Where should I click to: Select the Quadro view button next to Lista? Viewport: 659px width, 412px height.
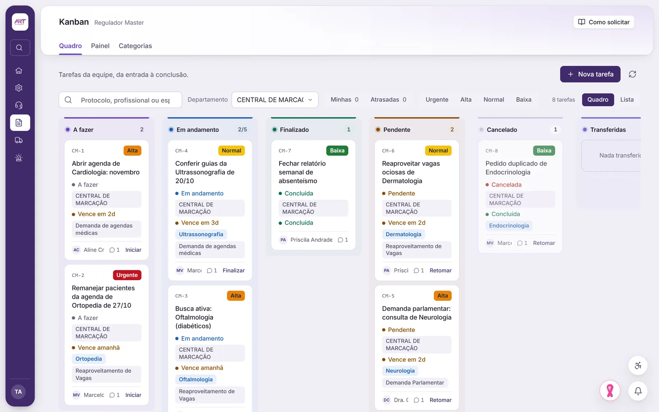pyautogui.click(x=598, y=100)
